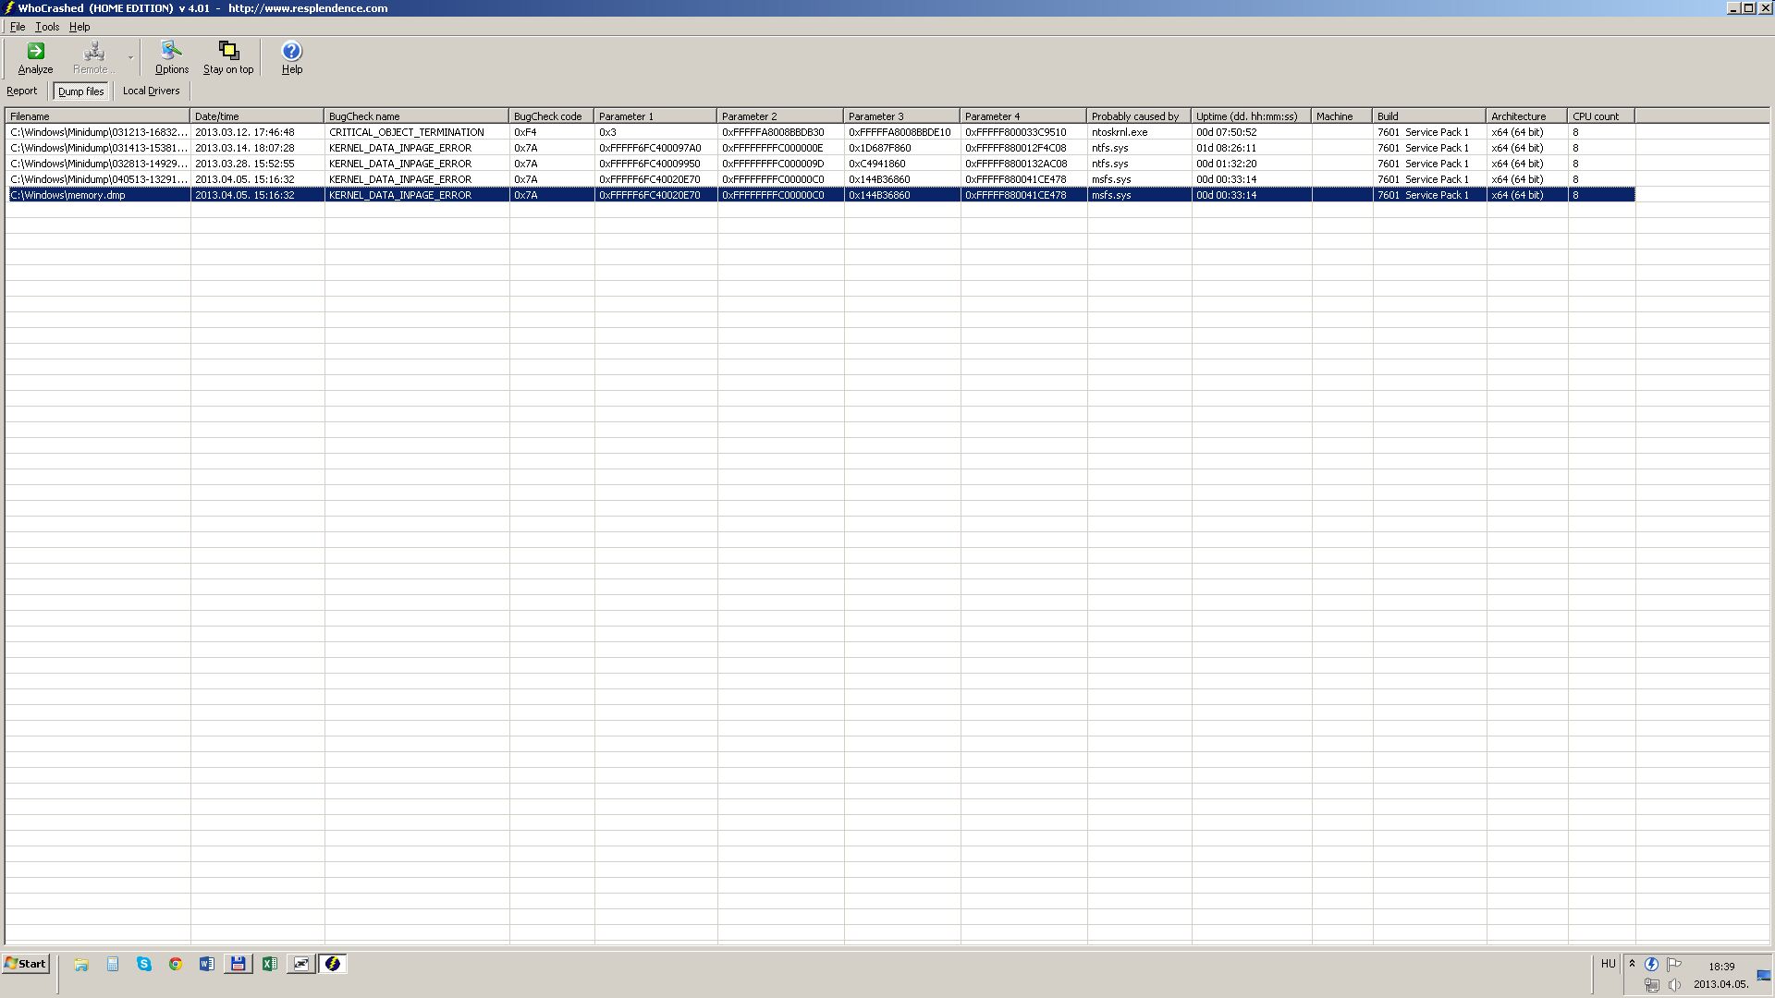Toggle Stay on top
The height and width of the screenshot is (998, 1775).
pyautogui.click(x=228, y=57)
